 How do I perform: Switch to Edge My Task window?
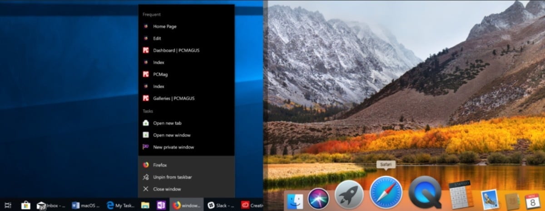pyautogui.click(x=120, y=206)
